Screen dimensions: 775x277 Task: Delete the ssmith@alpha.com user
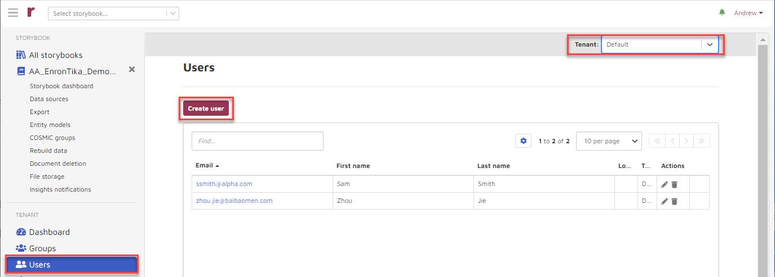click(674, 184)
